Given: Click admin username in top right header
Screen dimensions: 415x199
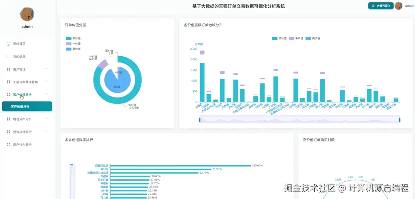Looking at the screenshot, I should click(409, 6).
